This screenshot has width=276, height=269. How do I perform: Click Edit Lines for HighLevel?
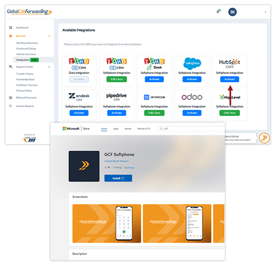point(230,113)
